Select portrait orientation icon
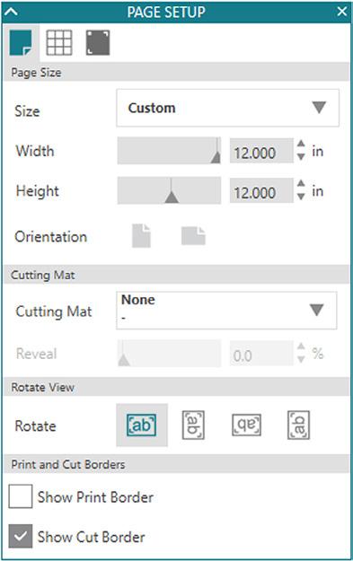This screenshot has width=353, height=561. click(141, 236)
